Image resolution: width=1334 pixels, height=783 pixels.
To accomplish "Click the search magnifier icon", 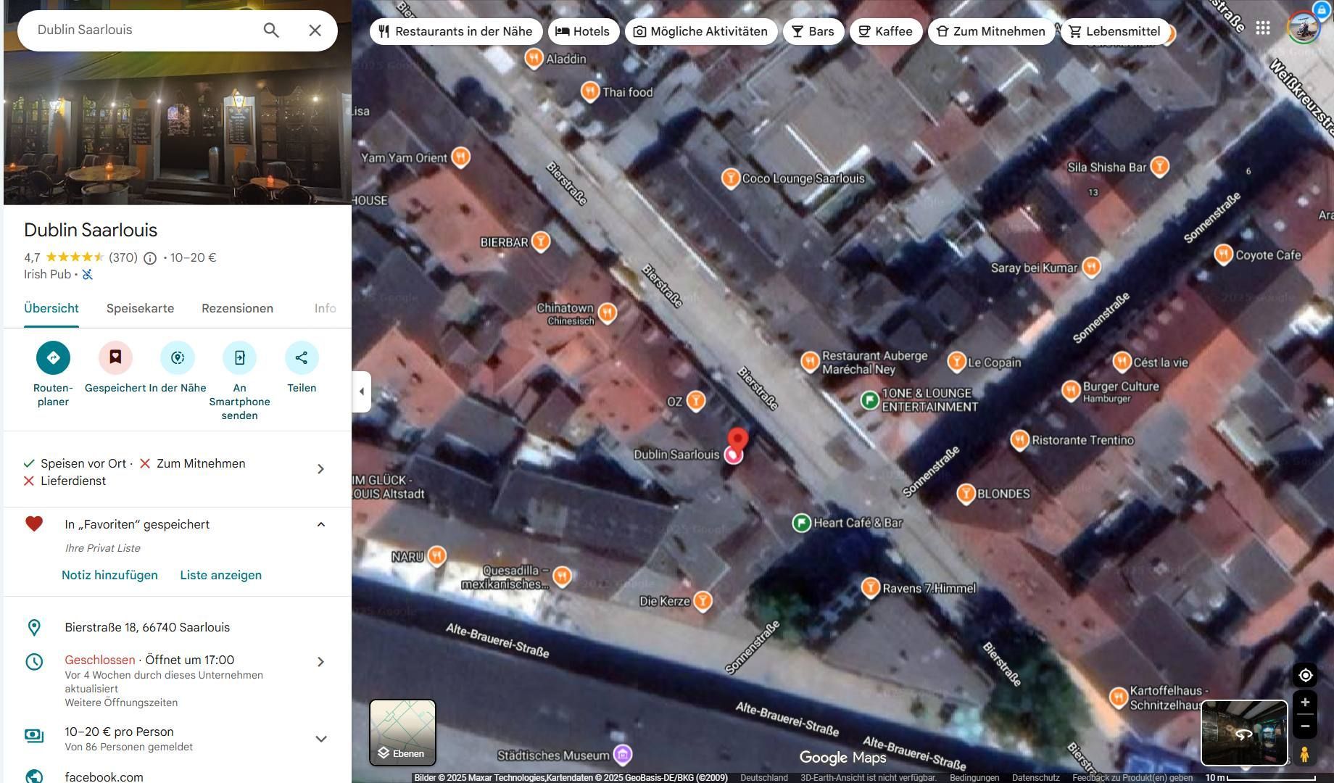I will 271,30.
